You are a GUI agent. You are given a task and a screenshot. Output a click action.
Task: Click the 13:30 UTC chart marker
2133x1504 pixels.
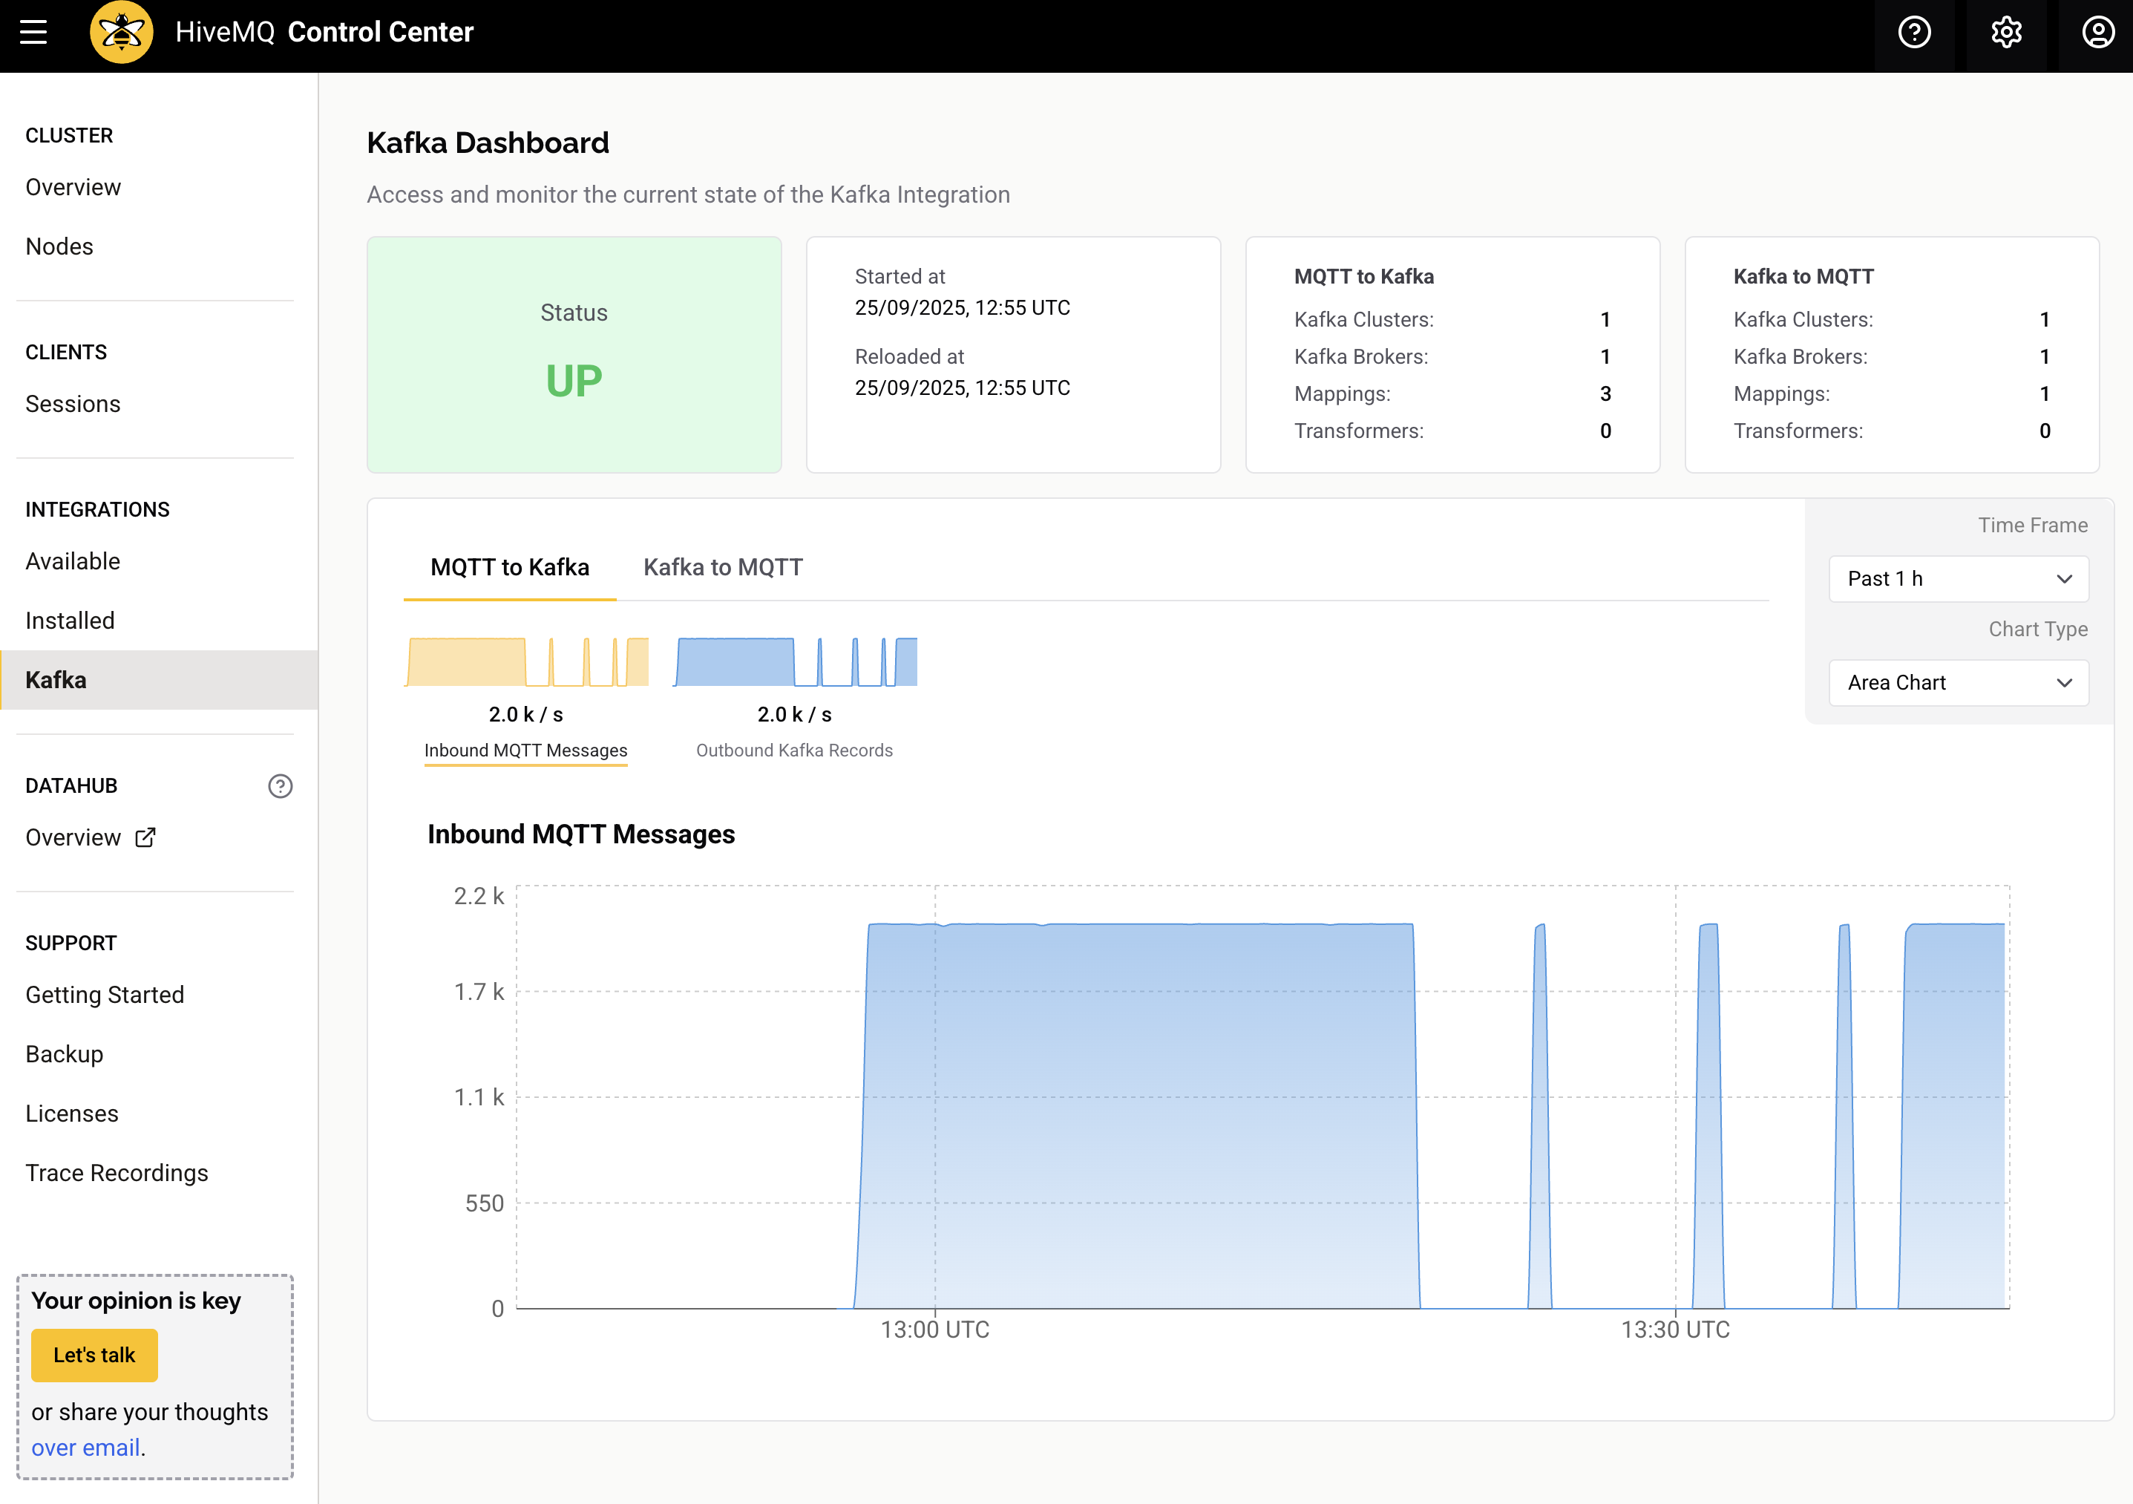1675,1330
